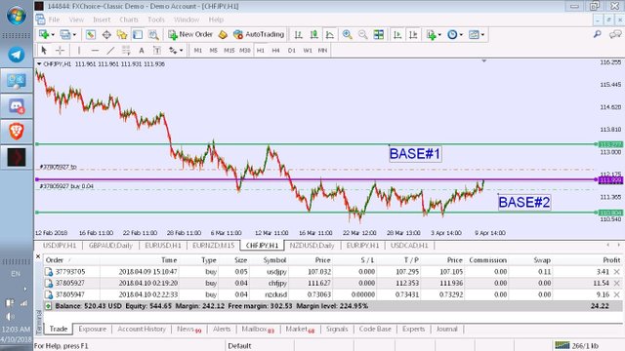The image size is (625, 351).
Task: Toggle chart shift
Action: coord(413,35)
